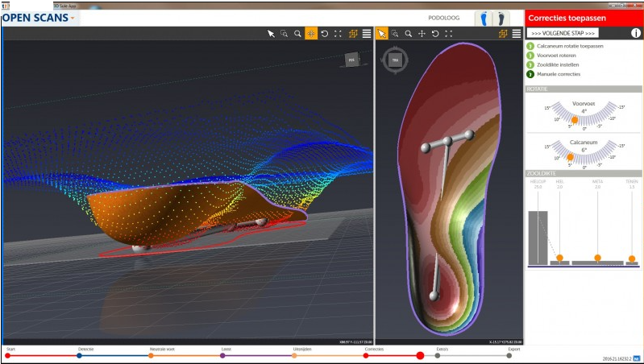The height and width of the screenshot is (364, 644).
Task: Open the right viewport hamburger list menu
Action: (516, 34)
